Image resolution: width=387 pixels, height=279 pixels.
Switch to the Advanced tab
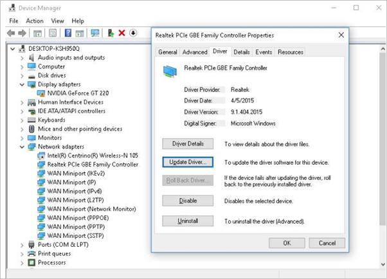(195, 52)
